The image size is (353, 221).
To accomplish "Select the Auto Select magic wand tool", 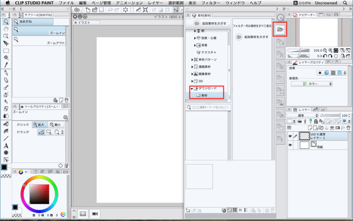I will click(x=6, y=58).
